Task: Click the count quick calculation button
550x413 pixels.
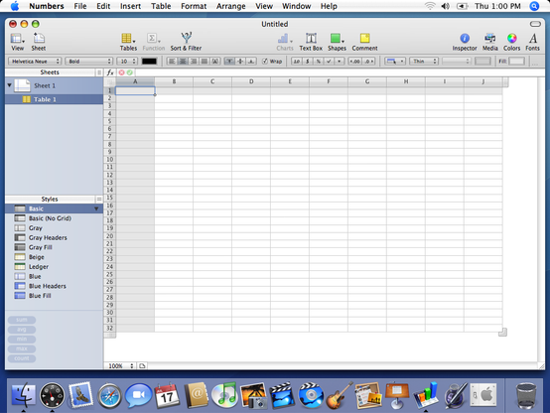Action: click(x=22, y=358)
